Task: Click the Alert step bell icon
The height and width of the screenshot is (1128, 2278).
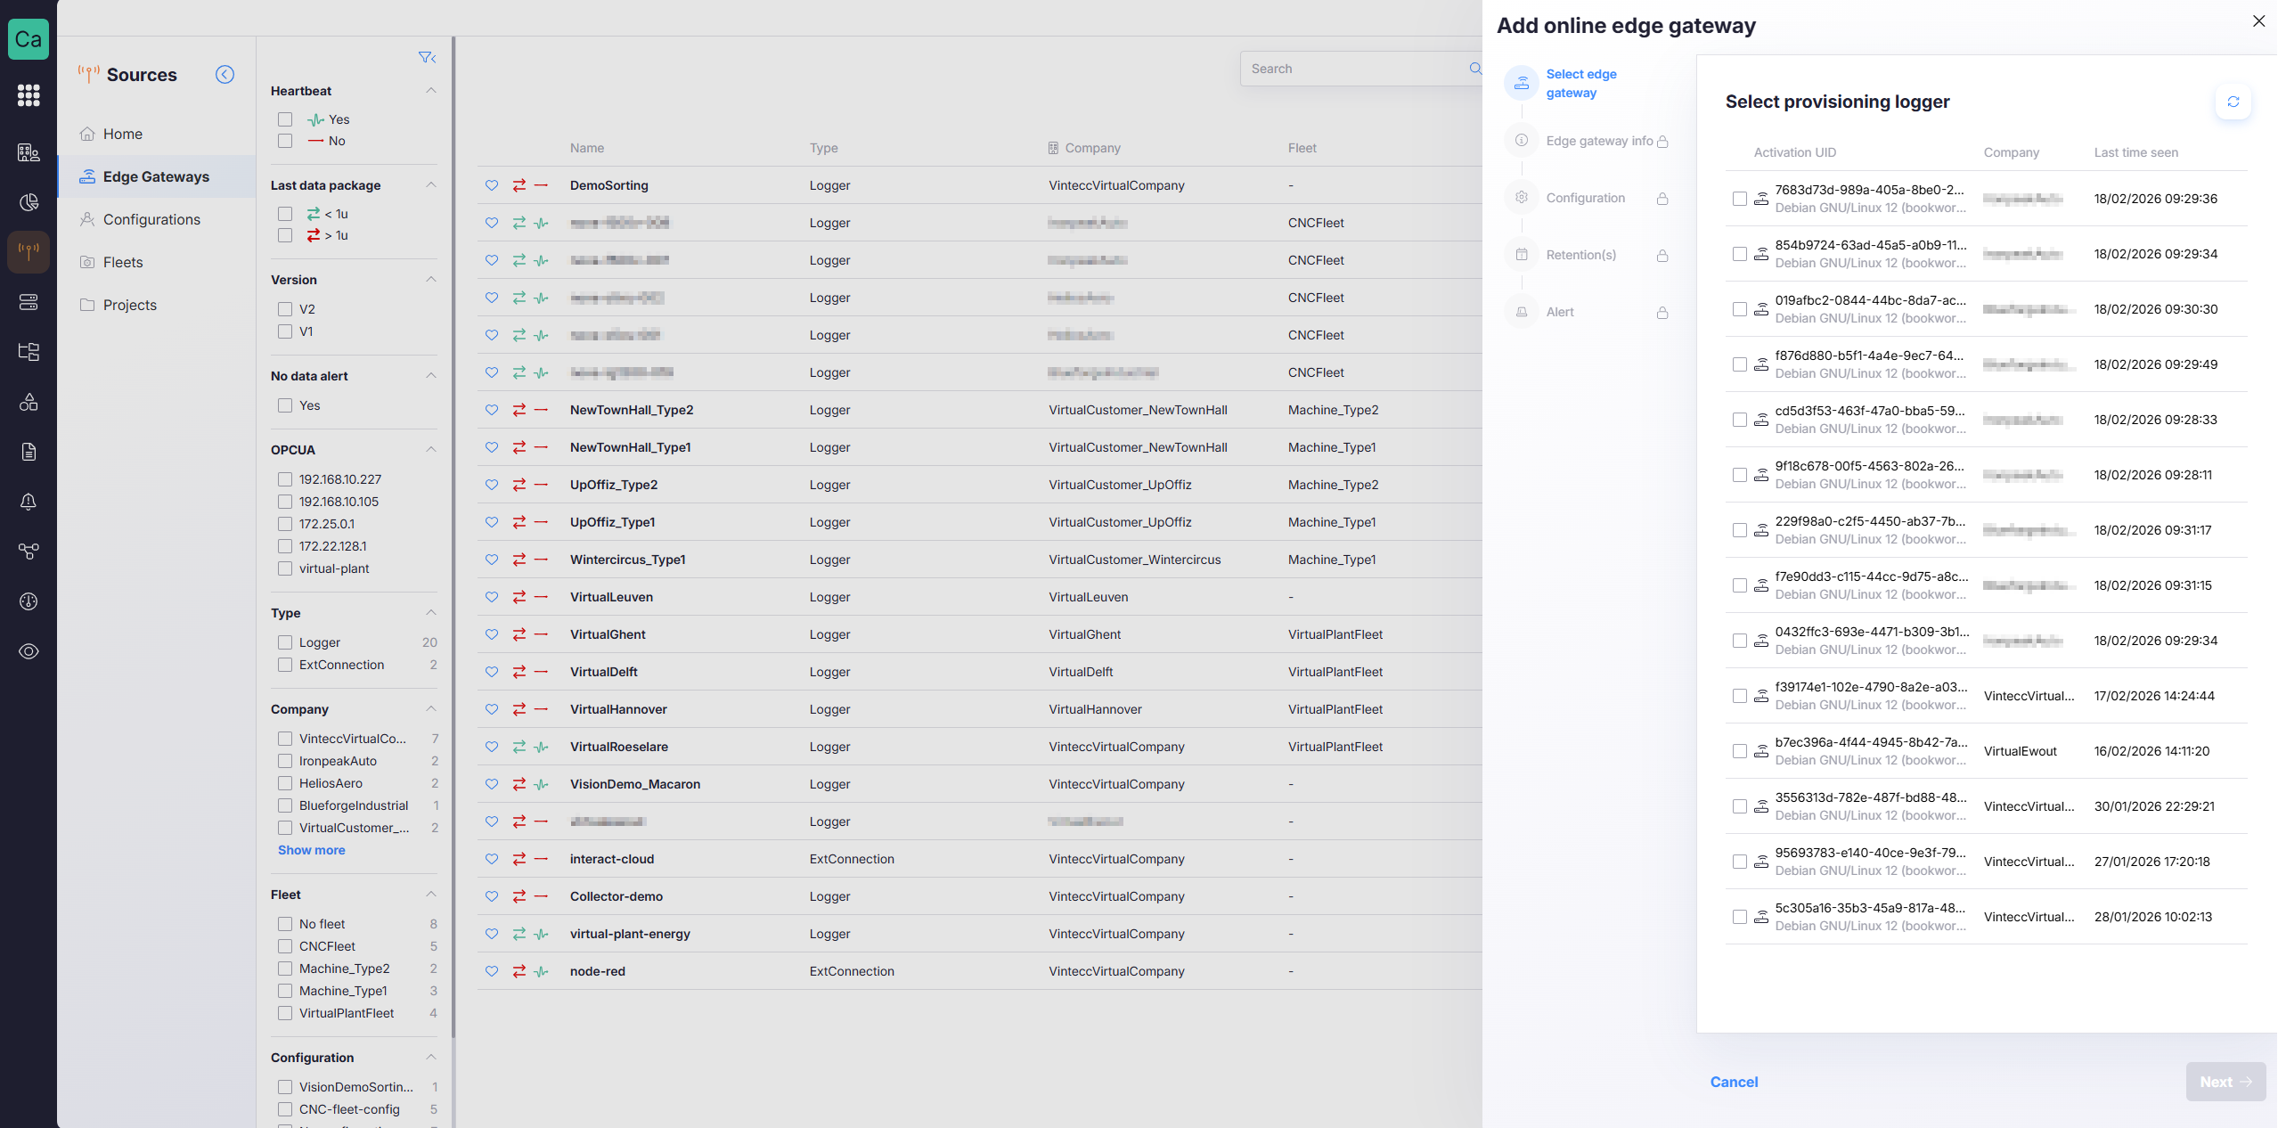Action: coord(1522,312)
